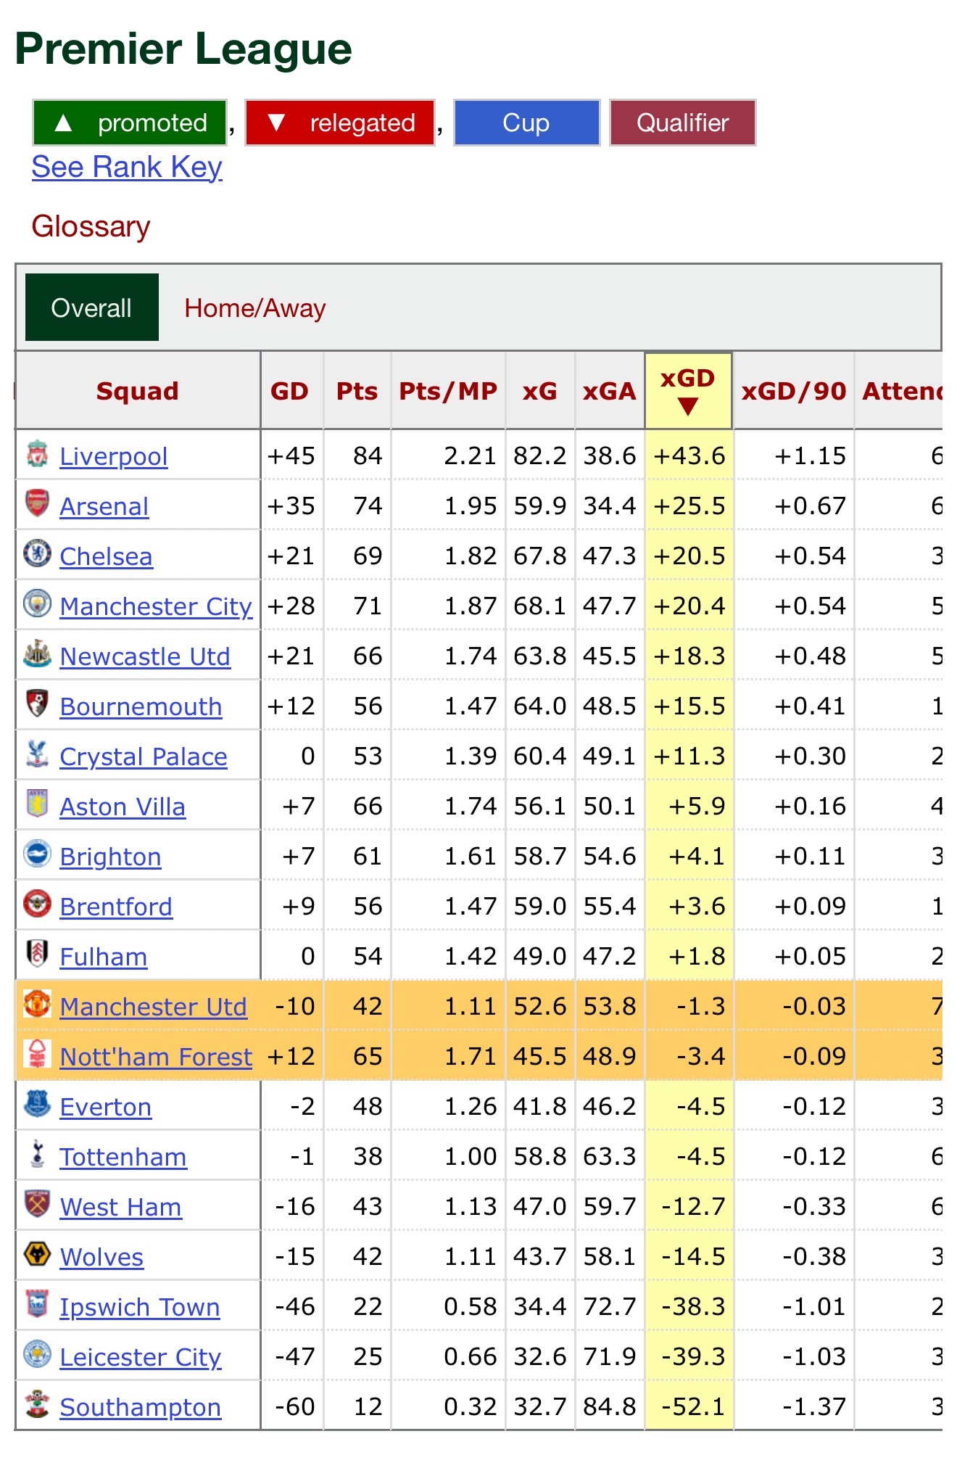The height and width of the screenshot is (1476, 957).
Task: Sort table by Squad column header
Action: pyautogui.click(x=138, y=391)
